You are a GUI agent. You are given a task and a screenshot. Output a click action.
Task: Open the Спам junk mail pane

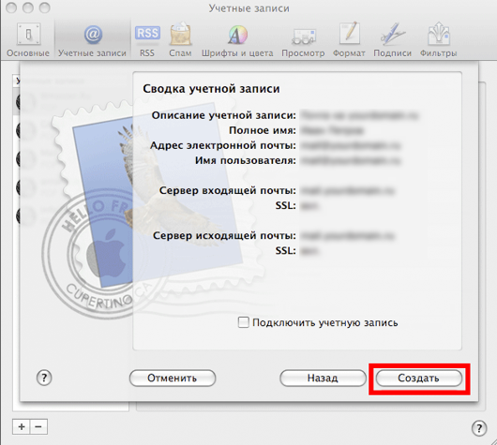[180, 40]
